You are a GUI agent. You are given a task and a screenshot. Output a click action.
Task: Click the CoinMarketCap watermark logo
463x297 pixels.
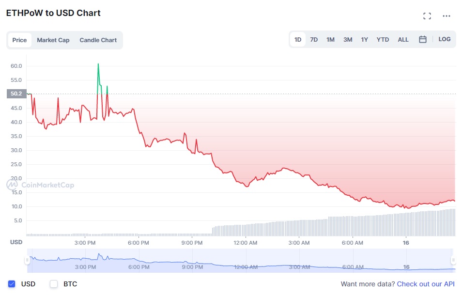(x=40, y=185)
